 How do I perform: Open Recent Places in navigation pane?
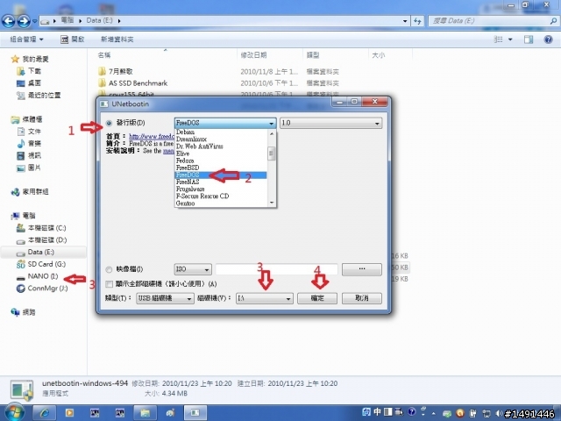[x=39, y=96]
